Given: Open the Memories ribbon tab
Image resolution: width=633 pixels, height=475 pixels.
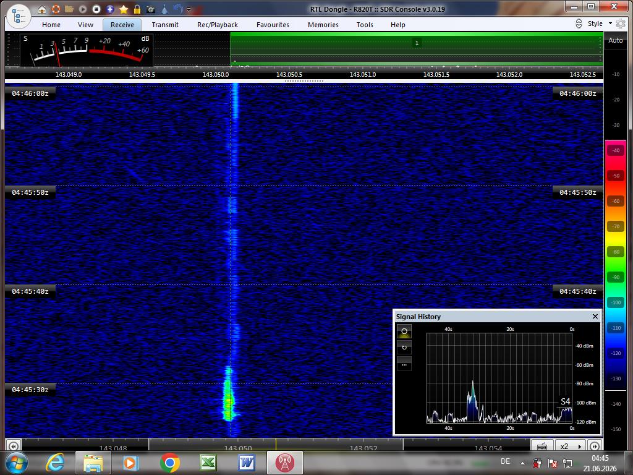Looking at the screenshot, I should (323, 25).
